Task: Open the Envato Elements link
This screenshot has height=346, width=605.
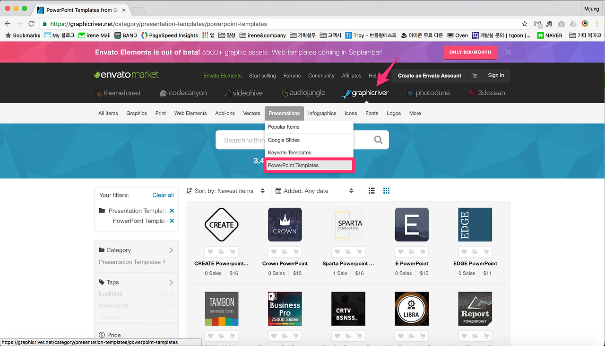Action: (x=223, y=76)
